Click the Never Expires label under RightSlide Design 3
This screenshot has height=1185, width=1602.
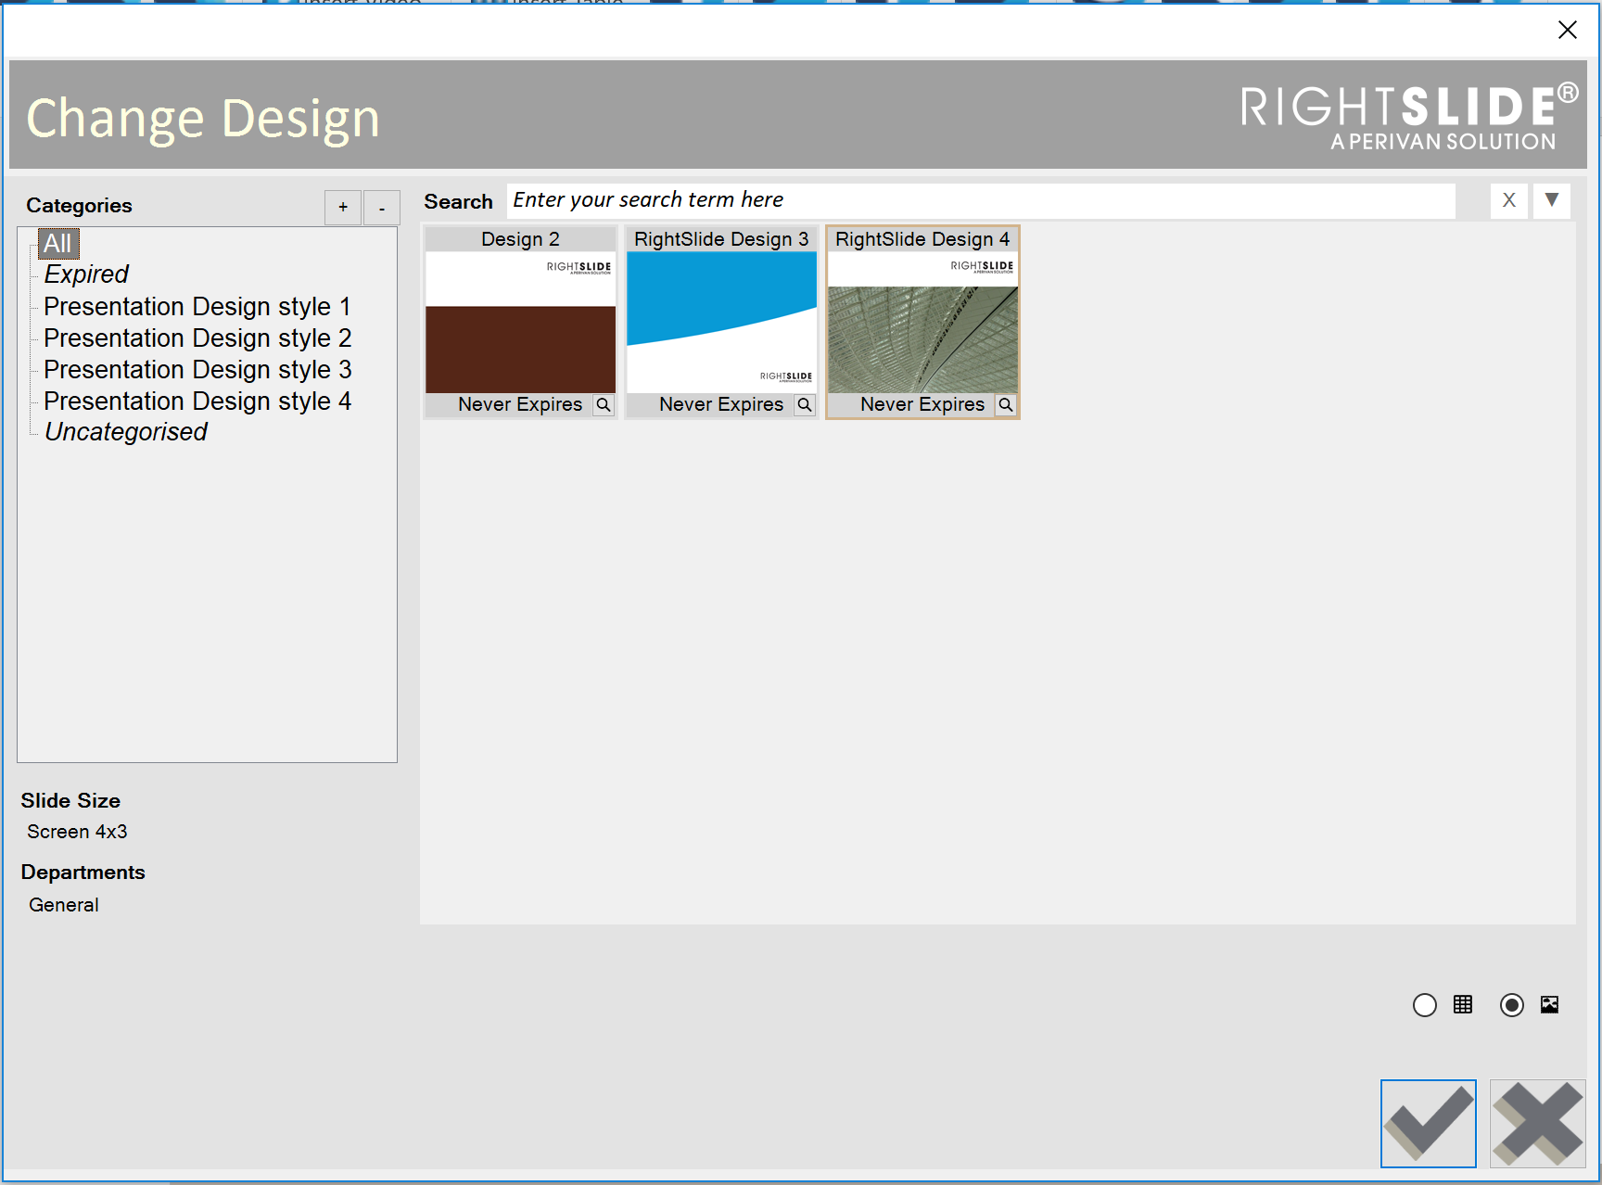(x=721, y=404)
